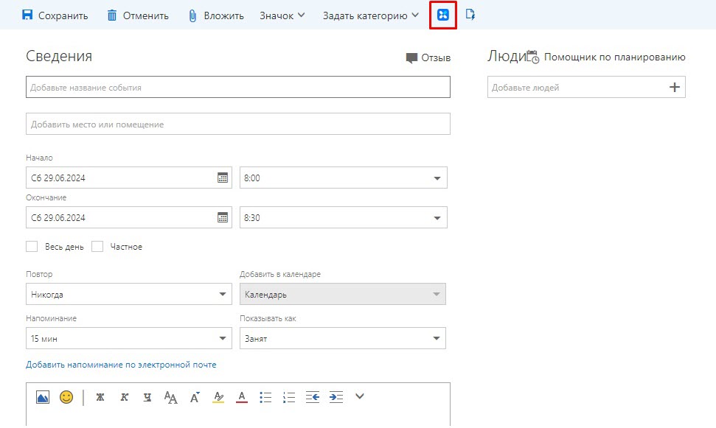Open the emoji picker in the editor
The height and width of the screenshot is (428, 716).
(66, 397)
